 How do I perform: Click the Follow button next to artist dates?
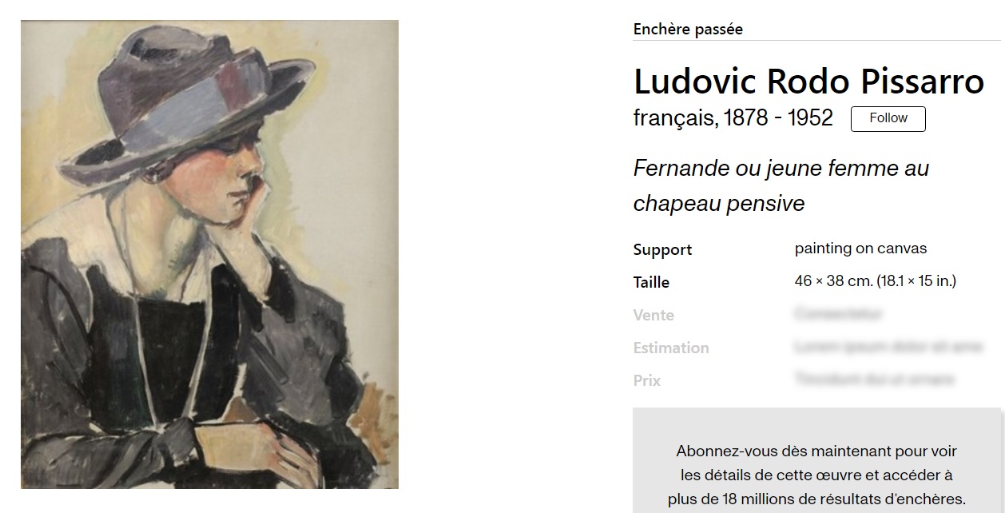pos(888,118)
